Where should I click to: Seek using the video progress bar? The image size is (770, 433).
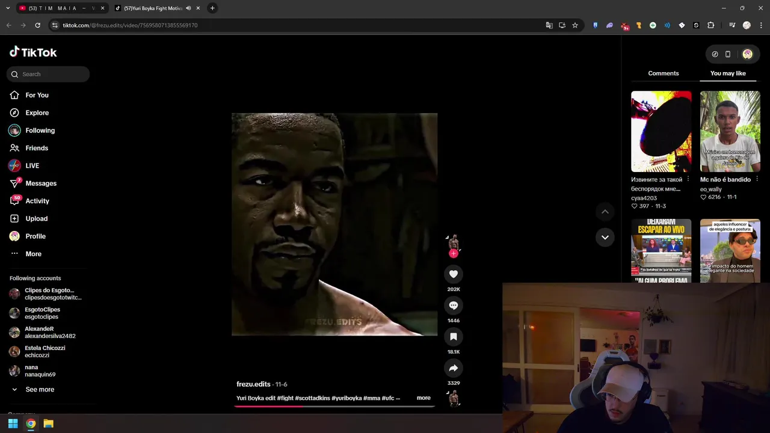pyautogui.click(x=334, y=406)
